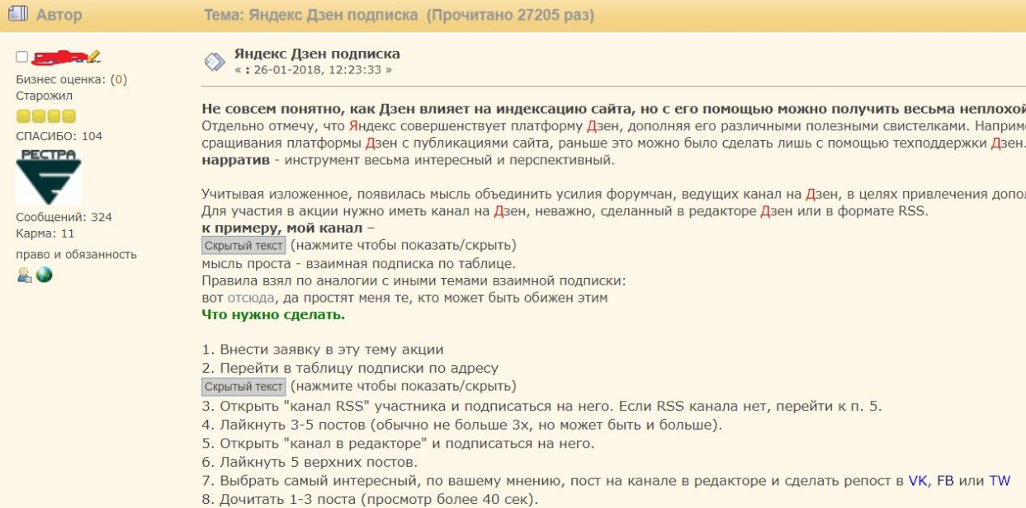Click the pencil icon after the author name

click(94, 57)
